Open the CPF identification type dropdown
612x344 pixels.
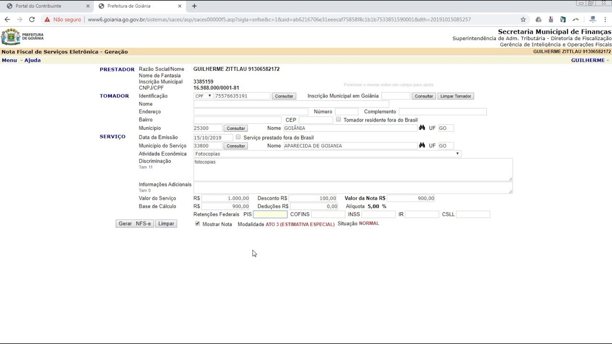[203, 96]
